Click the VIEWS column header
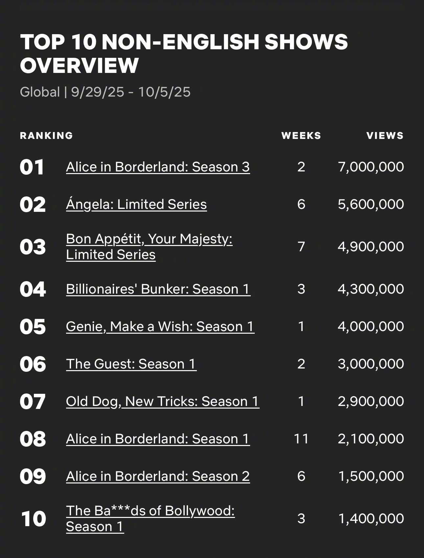This screenshot has height=558, width=424. 385,136
